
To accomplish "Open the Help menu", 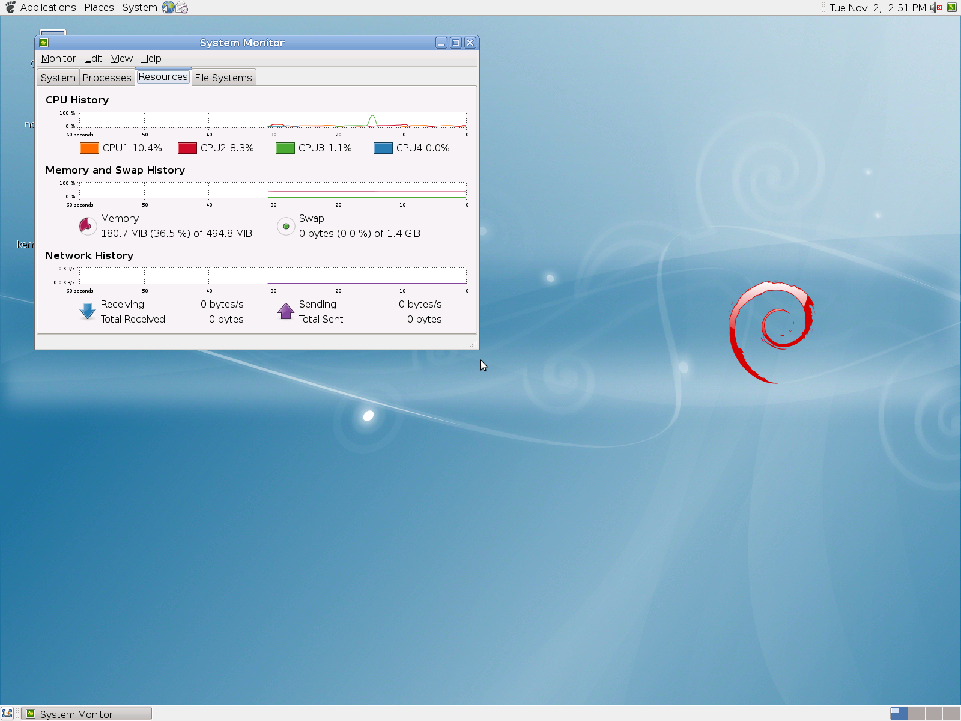I will [x=151, y=58].
